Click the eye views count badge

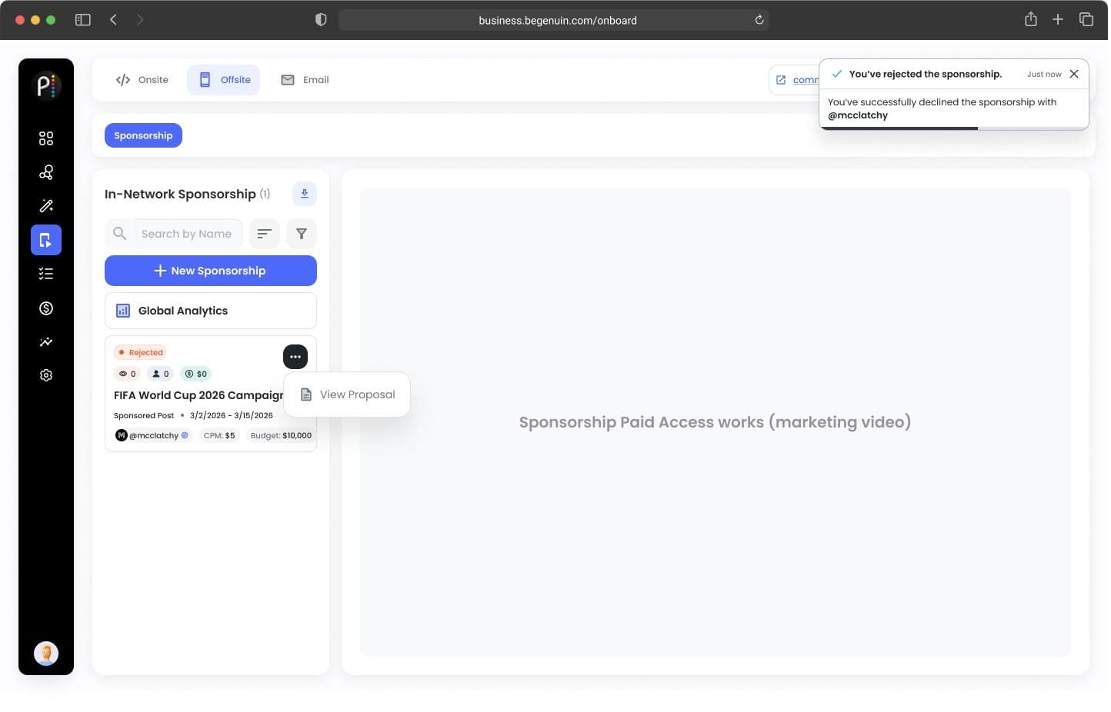(x=127, y=374)
